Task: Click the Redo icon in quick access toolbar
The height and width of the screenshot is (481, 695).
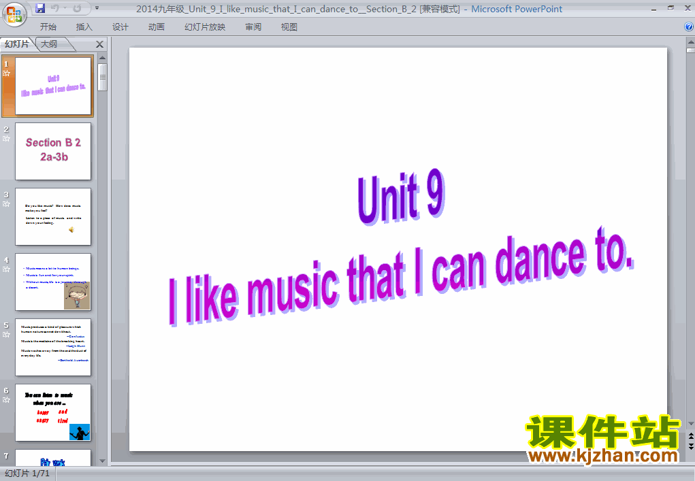Action: tap(77, 8)
